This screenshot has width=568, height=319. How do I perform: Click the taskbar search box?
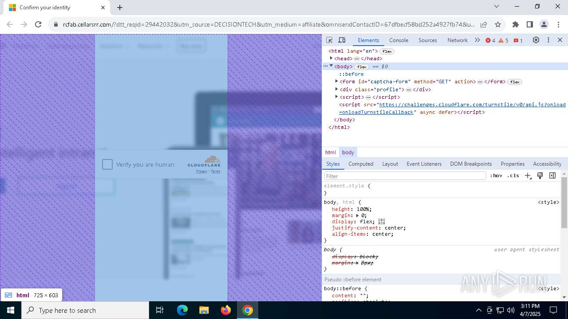pos(85,310)
